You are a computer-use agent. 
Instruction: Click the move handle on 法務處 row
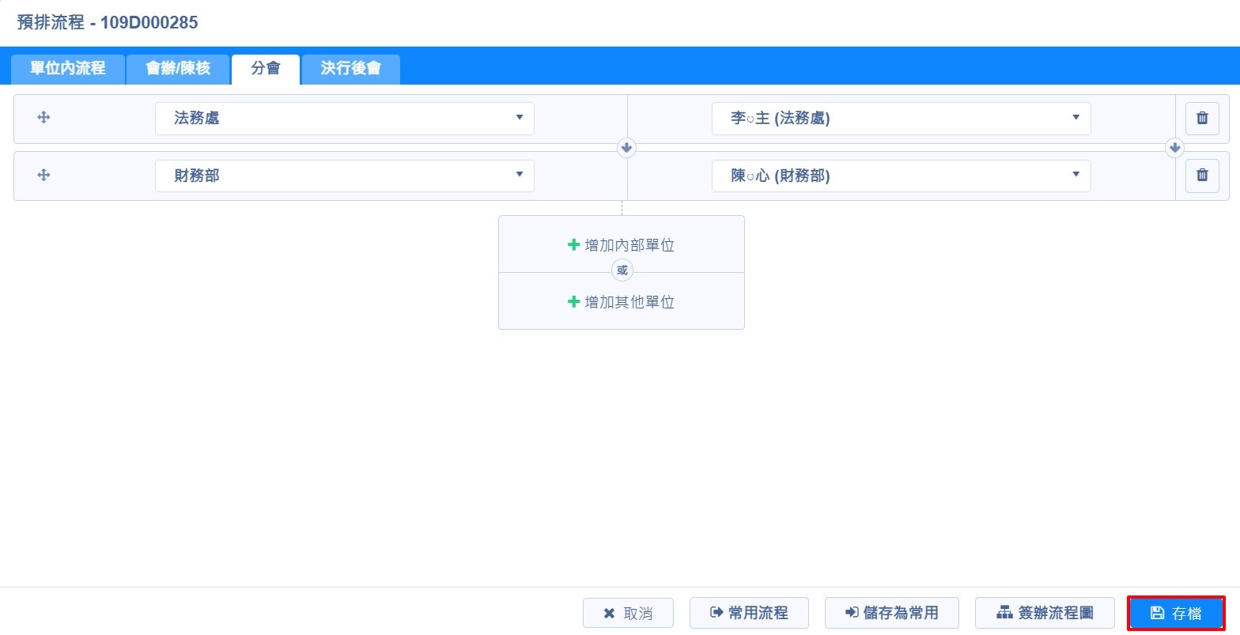click(43, 118)
